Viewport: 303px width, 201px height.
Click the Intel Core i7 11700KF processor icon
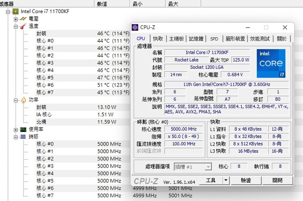tap(16, 11)
